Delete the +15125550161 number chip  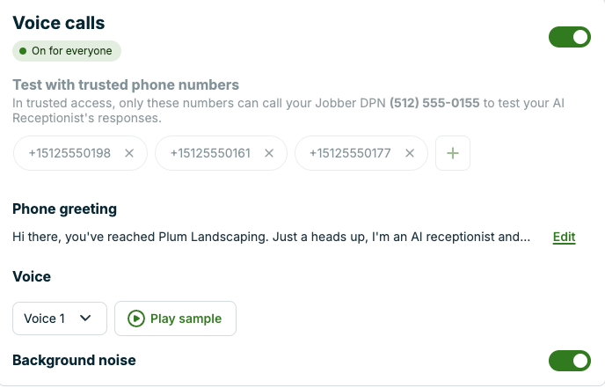(x=269, y=153)
